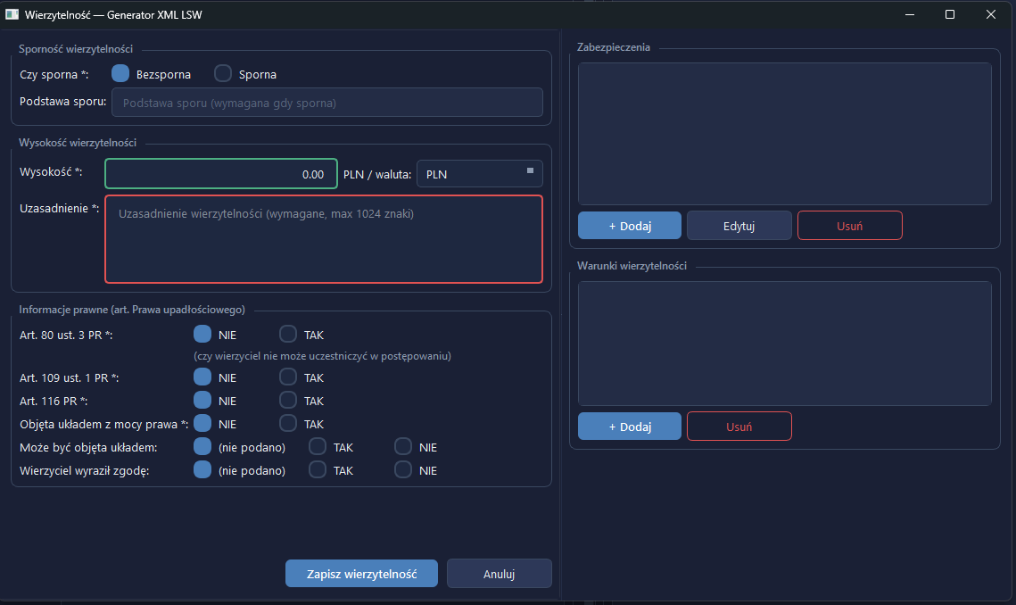Click Usuń under Warunki wierzytelności
This screenshot has width=1016, height=605.
[x=739, y=427]
